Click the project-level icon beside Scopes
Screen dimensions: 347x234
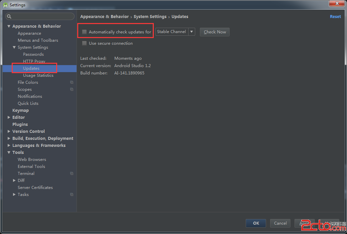click(x=72, y=89)
